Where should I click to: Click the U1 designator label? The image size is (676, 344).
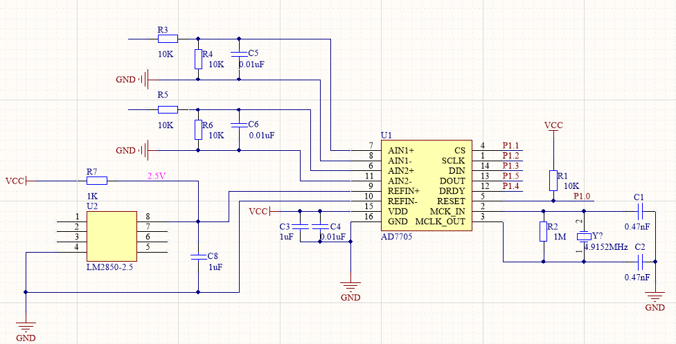[x=386, y=136]
